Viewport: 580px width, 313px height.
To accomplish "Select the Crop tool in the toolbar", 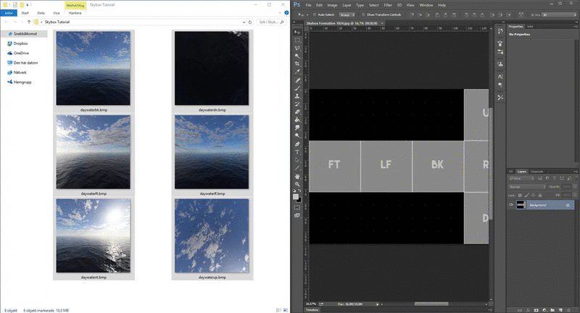I will point(297,64).
